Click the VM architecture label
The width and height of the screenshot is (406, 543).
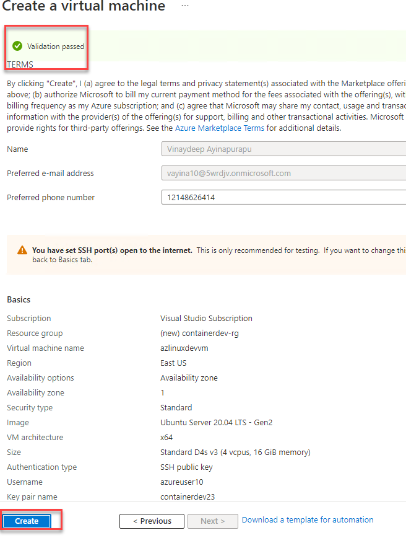(35, 438)
